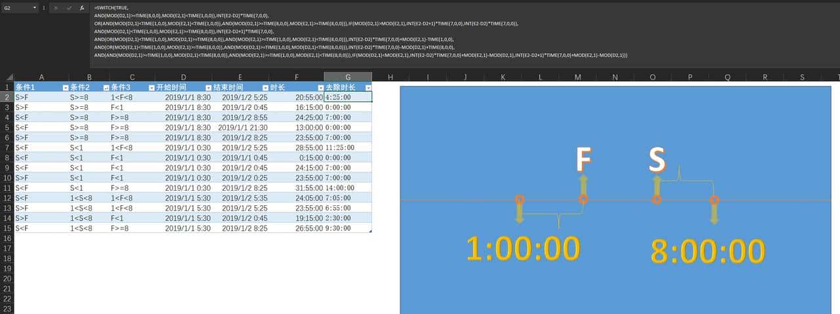Viewport: 840px width, 314px height.
Task: Click the Cancel X icon in formula bar
Action: pyautogui.click(x=56, y=8)
